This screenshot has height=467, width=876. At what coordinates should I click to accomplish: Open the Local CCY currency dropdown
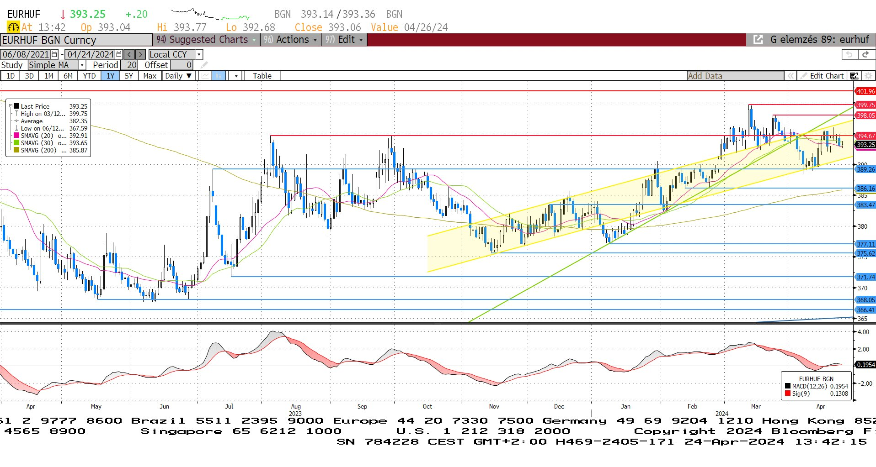tap(199, 54)
